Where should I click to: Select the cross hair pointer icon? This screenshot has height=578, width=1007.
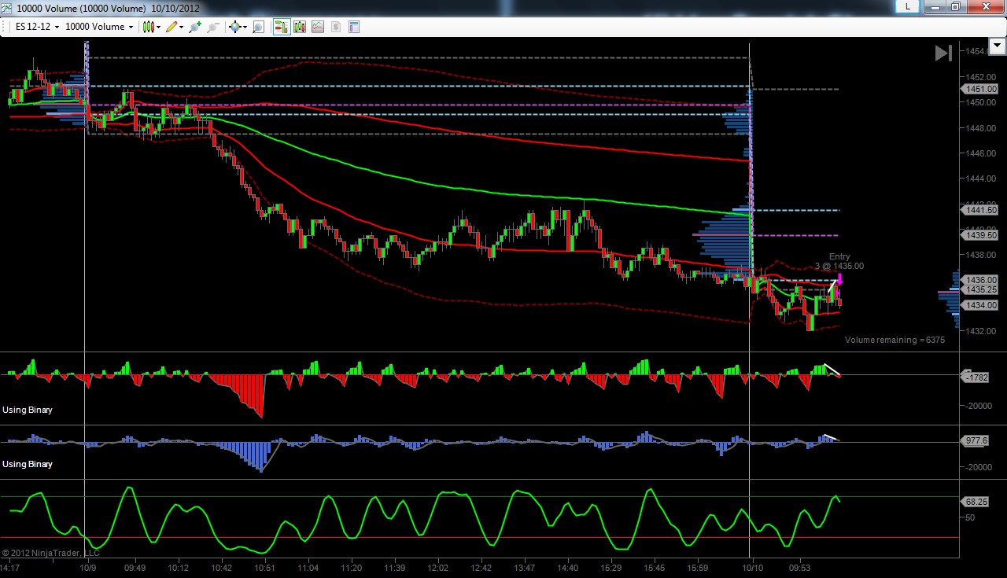pos(235,27)
